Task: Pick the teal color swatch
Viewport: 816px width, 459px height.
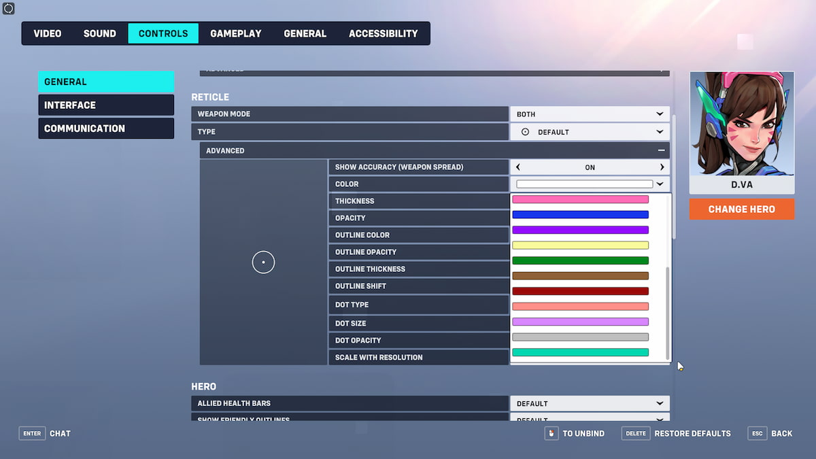Action: (580, 352)
